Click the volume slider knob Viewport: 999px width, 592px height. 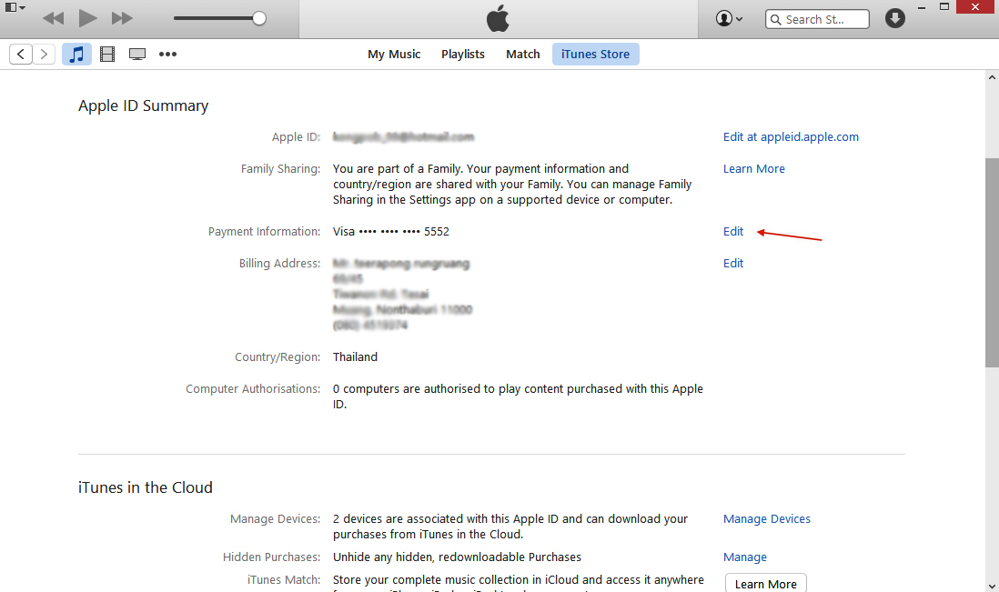click(258, 18)
